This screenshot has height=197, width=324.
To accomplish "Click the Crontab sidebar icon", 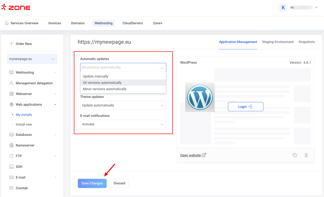I will click(x=12, y=188).
